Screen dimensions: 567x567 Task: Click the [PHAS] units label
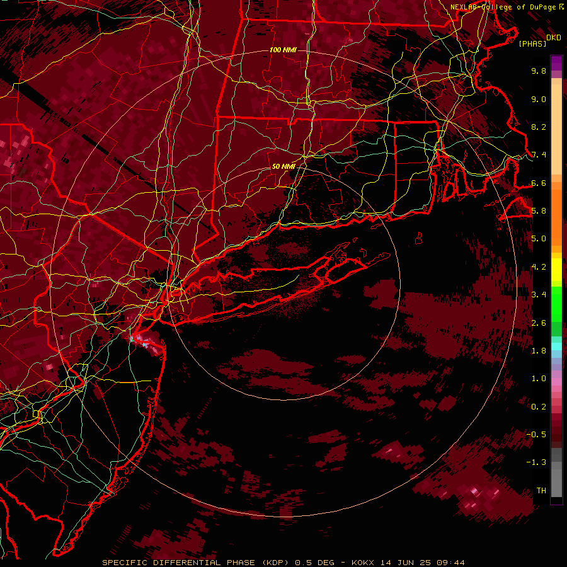(532, 44)
